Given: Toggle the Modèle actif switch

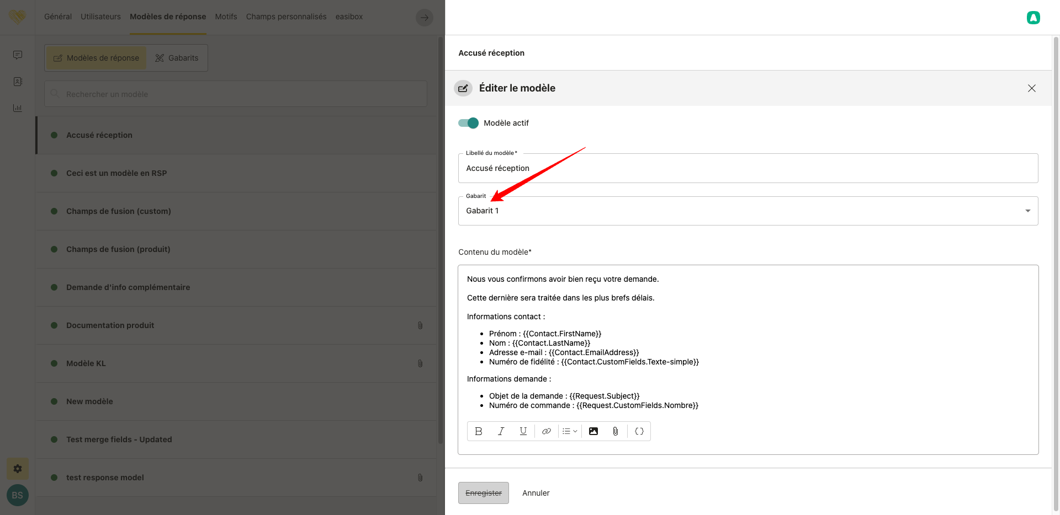Looking at the screenshot, I should pos(468,123).
